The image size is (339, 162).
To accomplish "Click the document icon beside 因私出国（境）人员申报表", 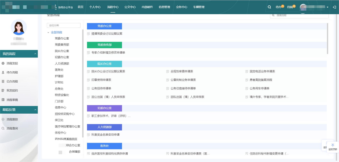I will pyautogui.click(x=168, y=97).
